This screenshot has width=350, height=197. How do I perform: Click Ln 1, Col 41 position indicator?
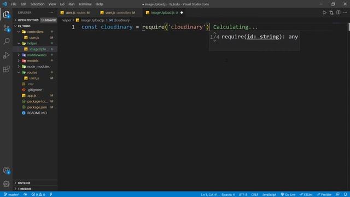click(209, 195)
